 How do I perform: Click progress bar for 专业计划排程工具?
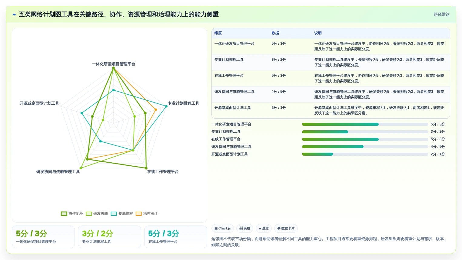(x=365, y=132)
